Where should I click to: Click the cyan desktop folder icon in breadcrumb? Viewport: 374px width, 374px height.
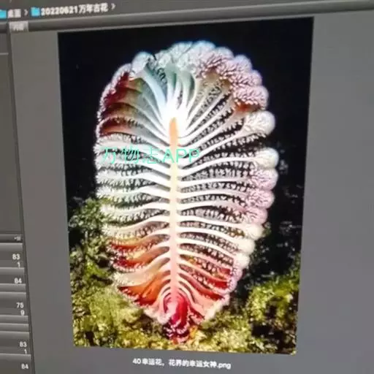3,14
